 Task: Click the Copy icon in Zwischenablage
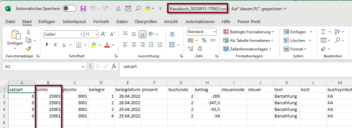point(28,41)
